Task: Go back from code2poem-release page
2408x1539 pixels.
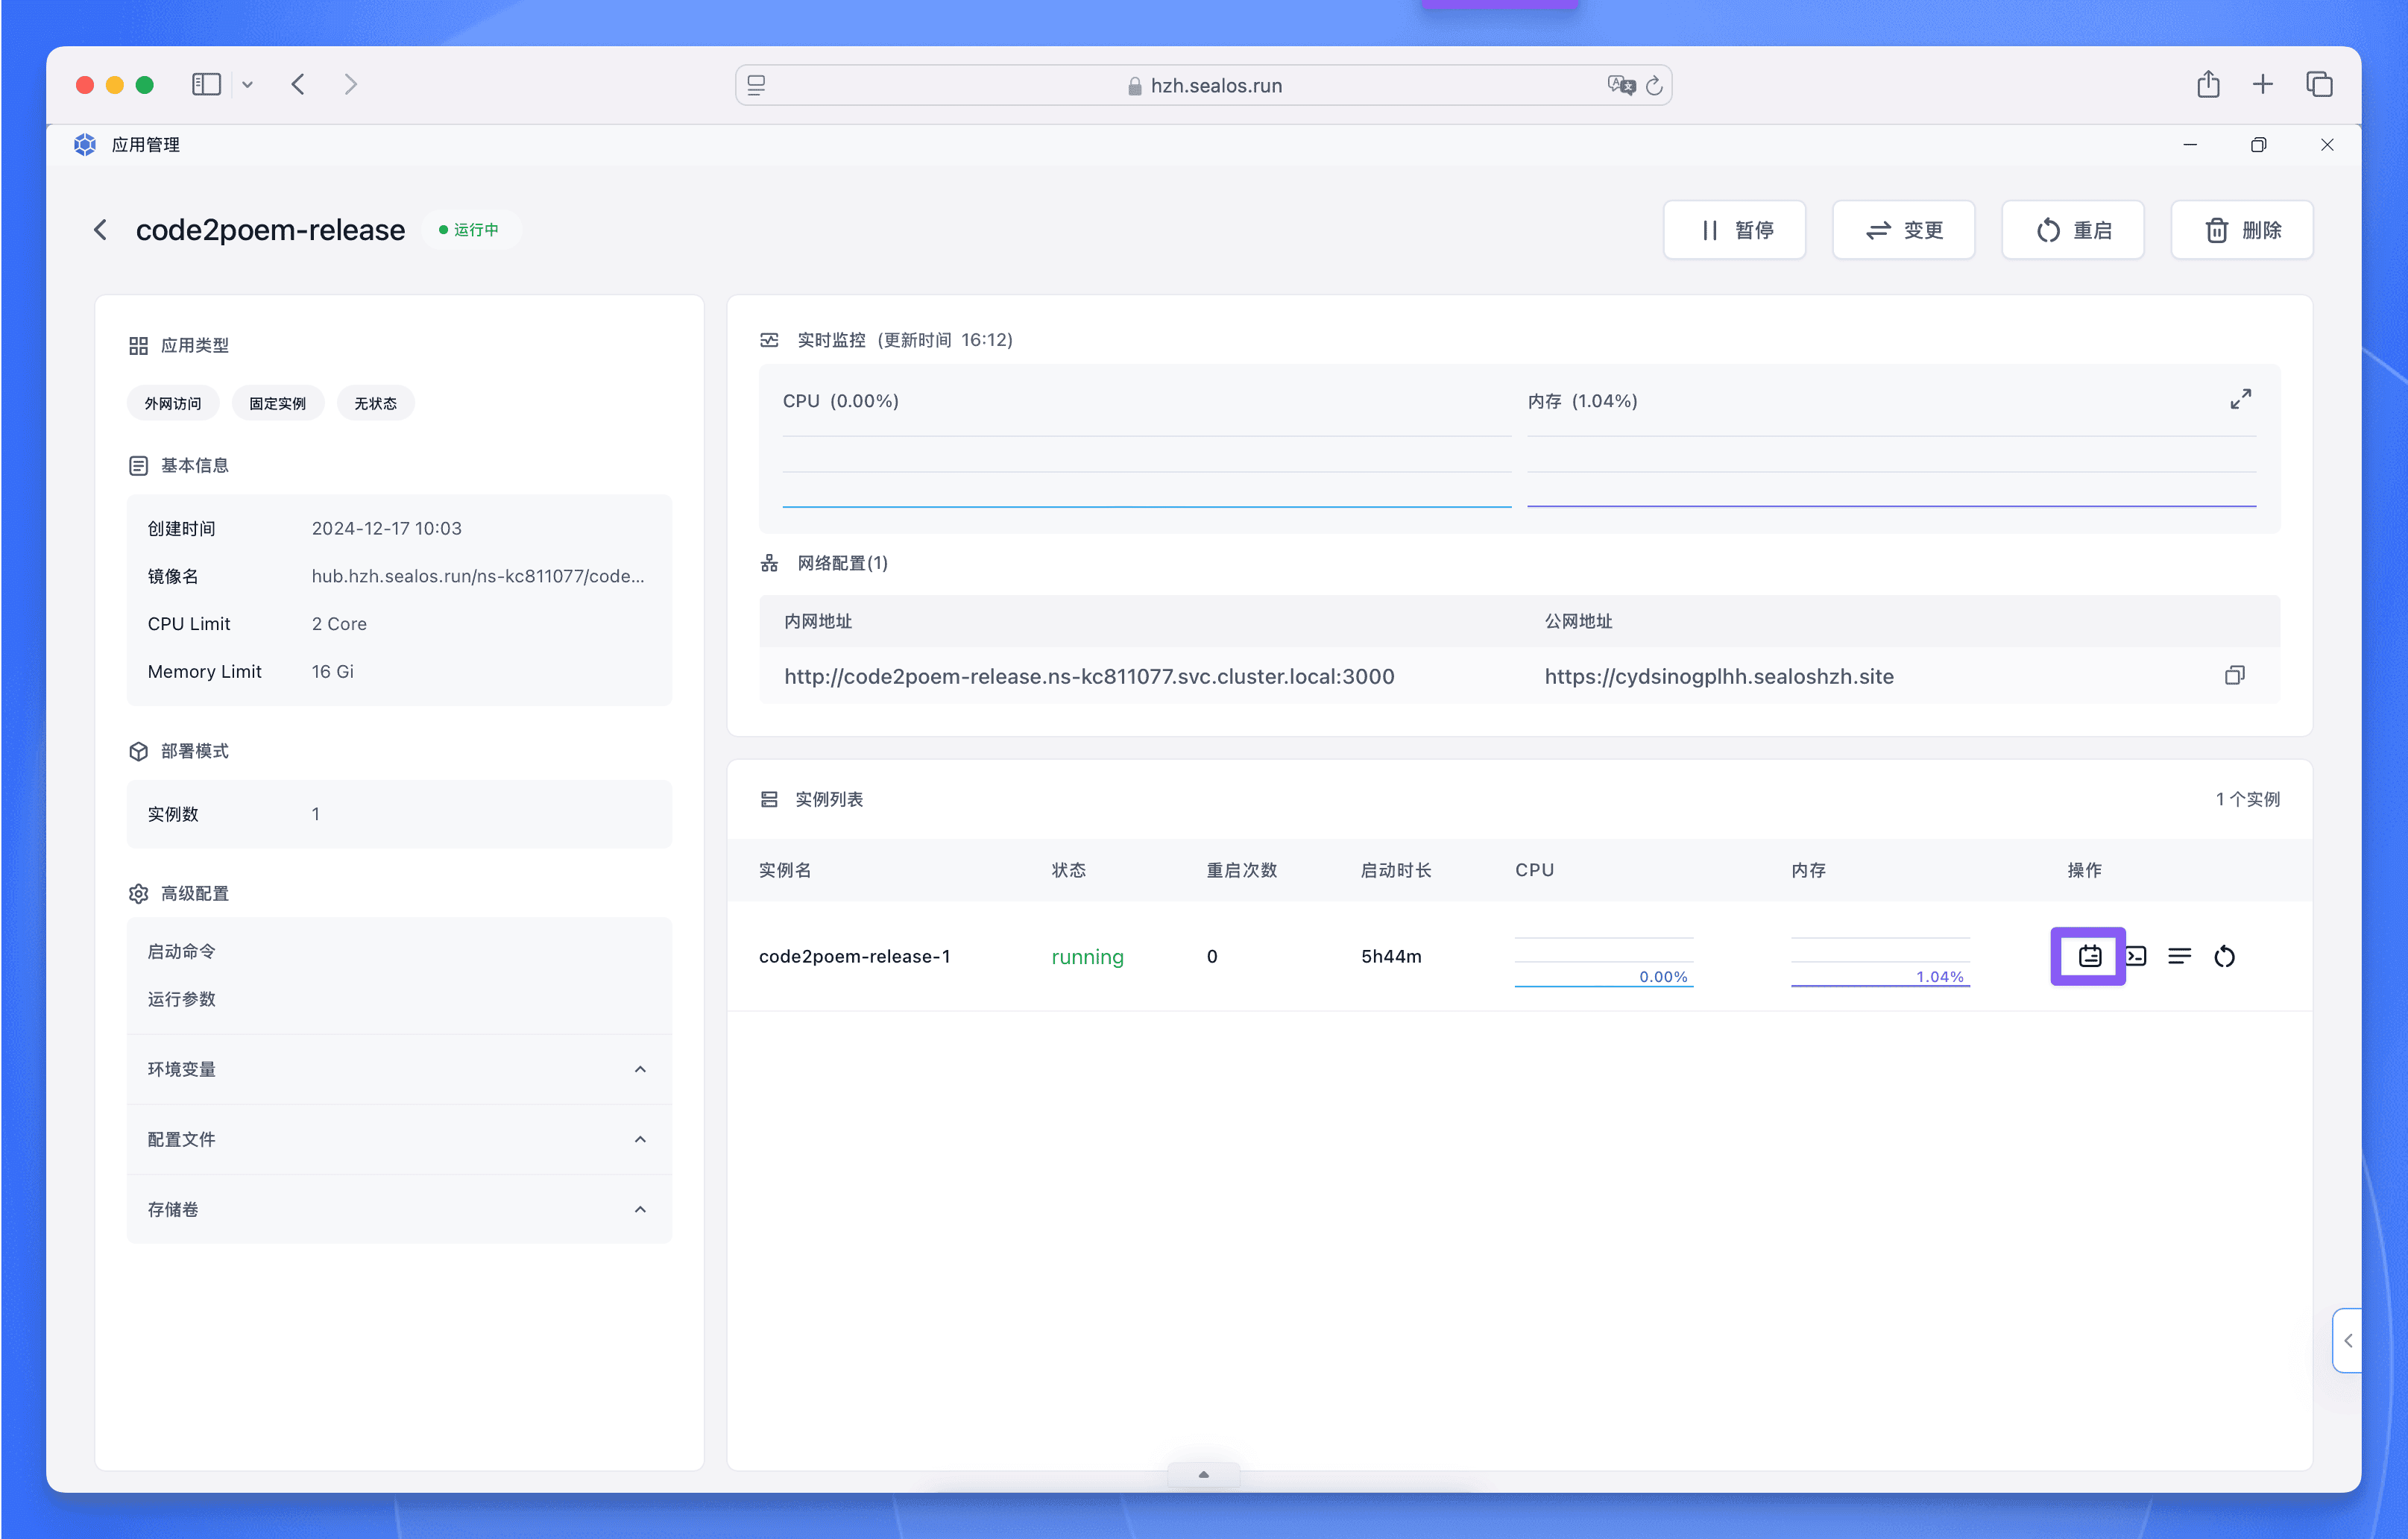Action: coord(101,230)
